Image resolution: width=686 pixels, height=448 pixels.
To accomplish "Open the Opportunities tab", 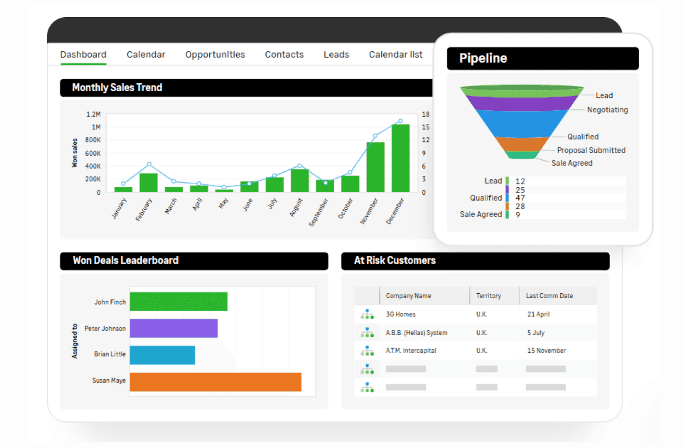I will click(215, 54).
